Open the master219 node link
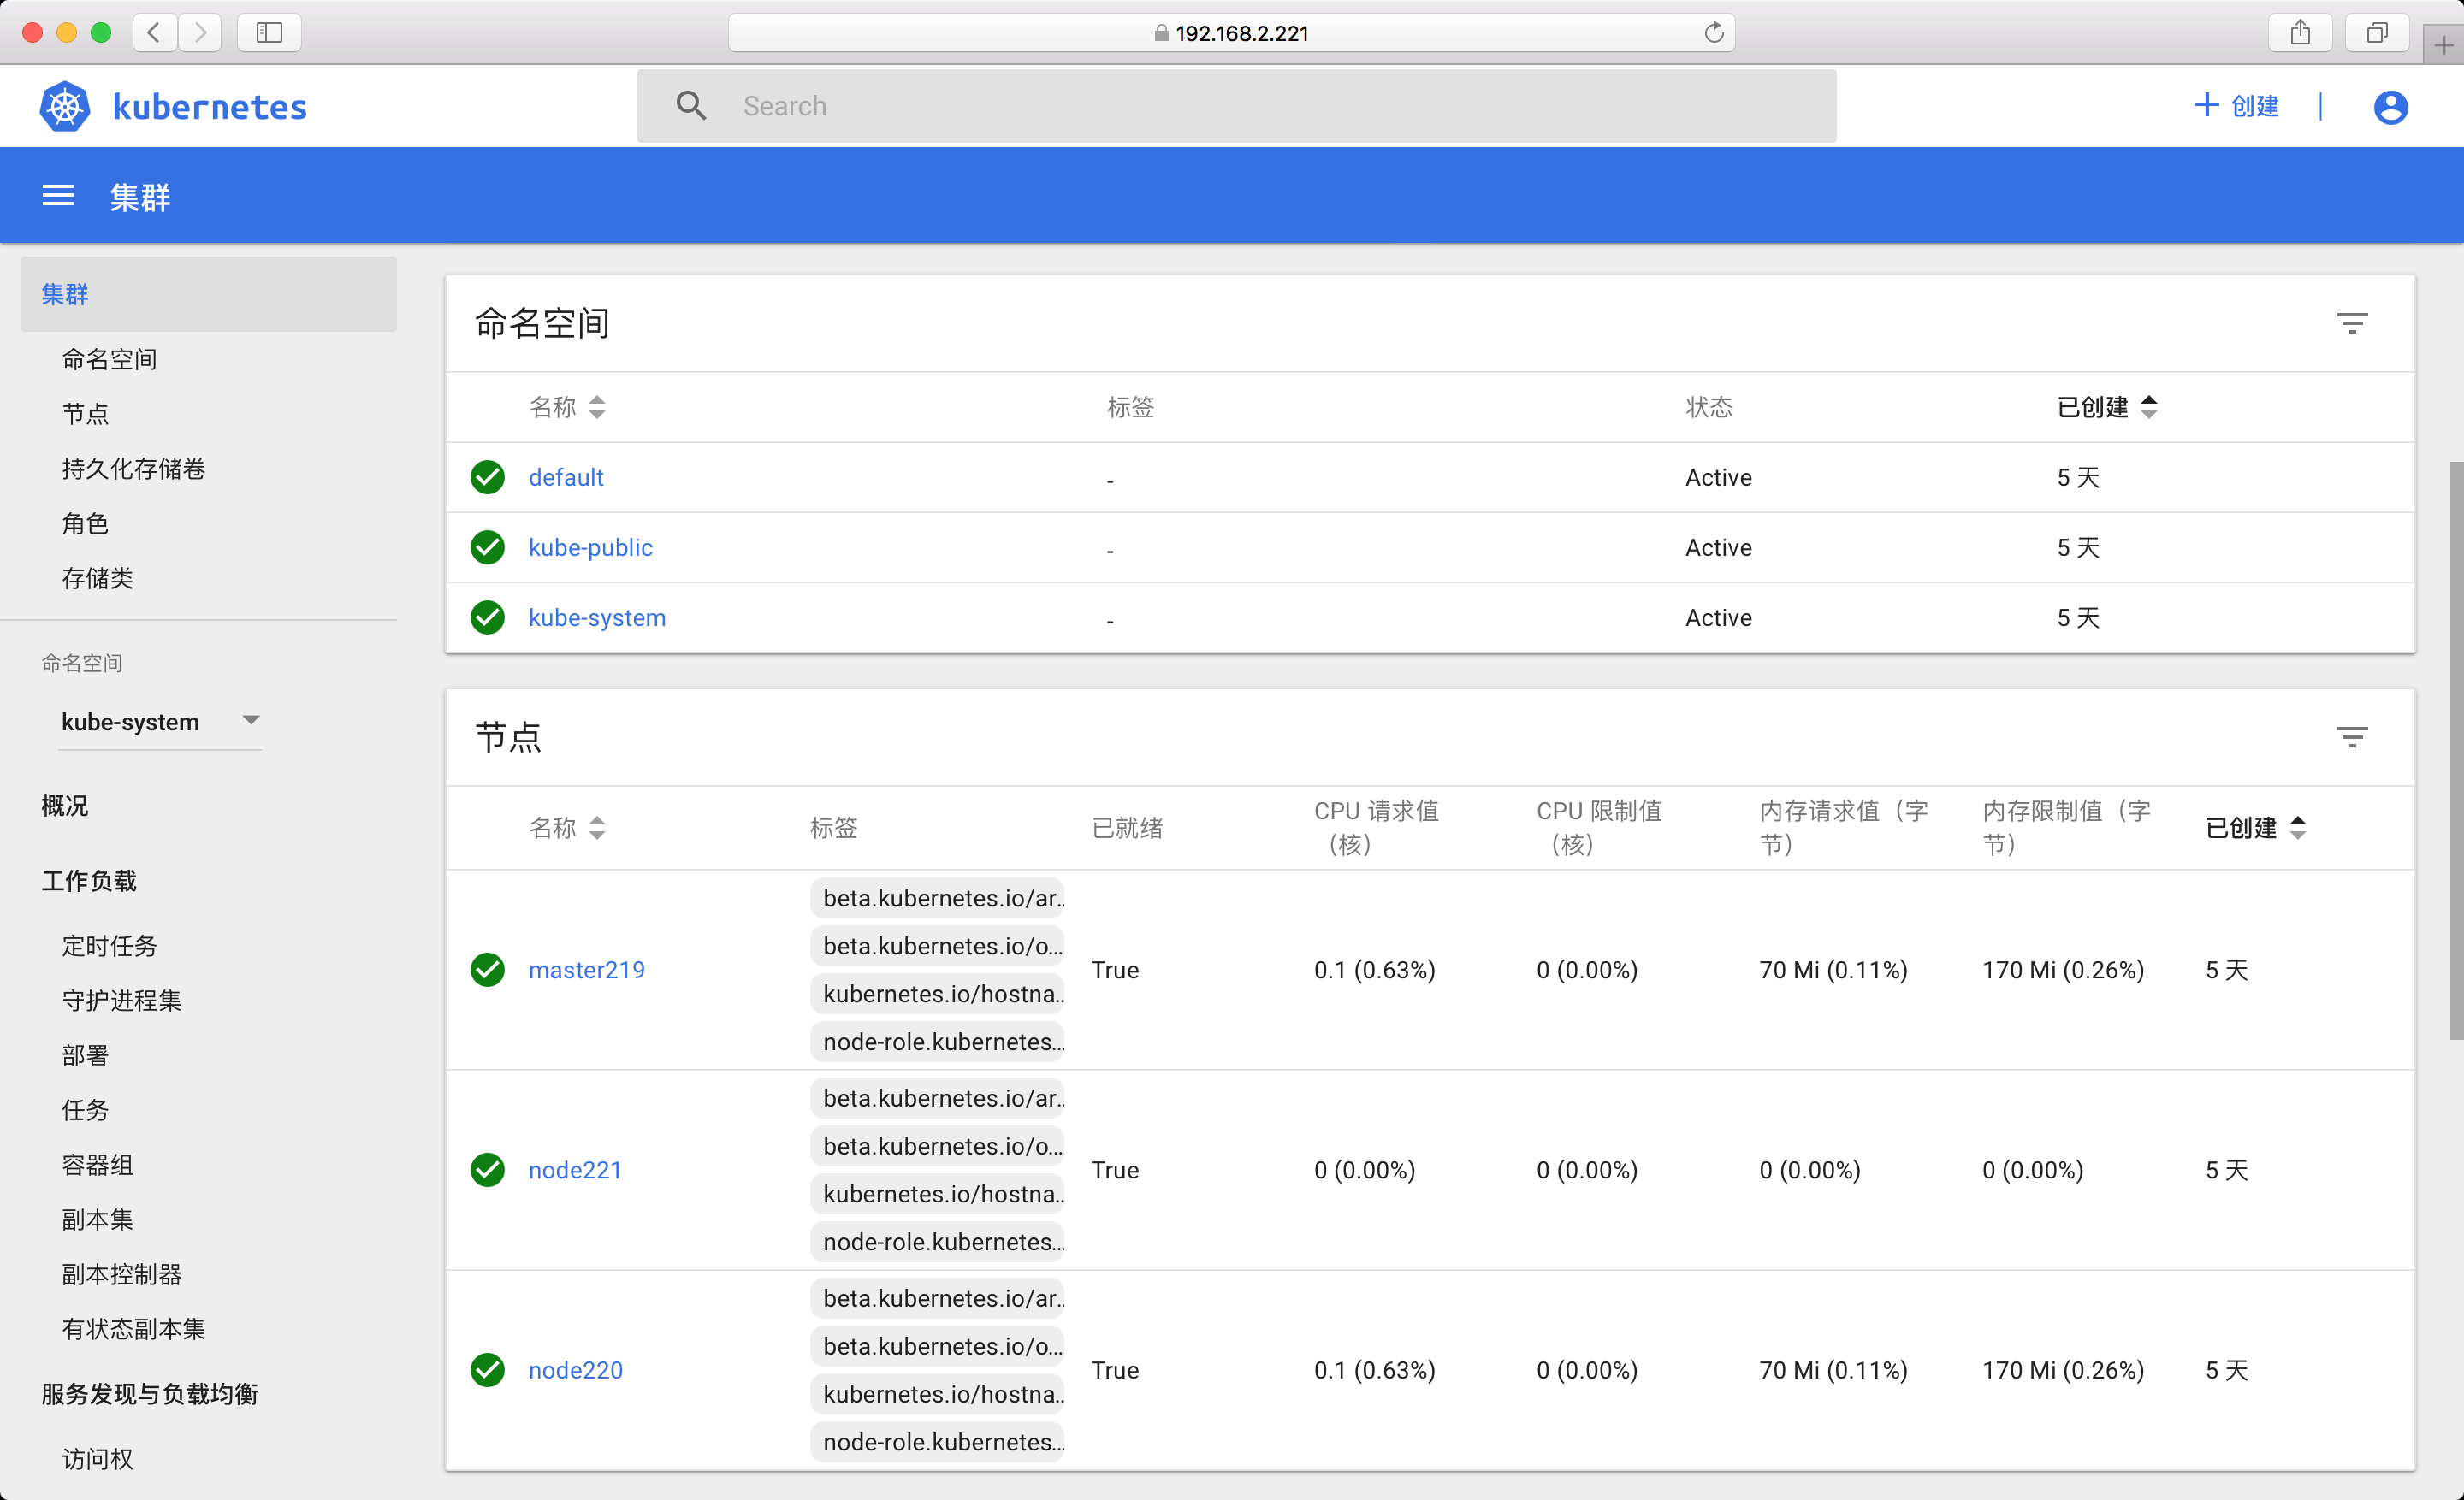The width and height of the screenshot is (2464, 1500). click(586, 969)
